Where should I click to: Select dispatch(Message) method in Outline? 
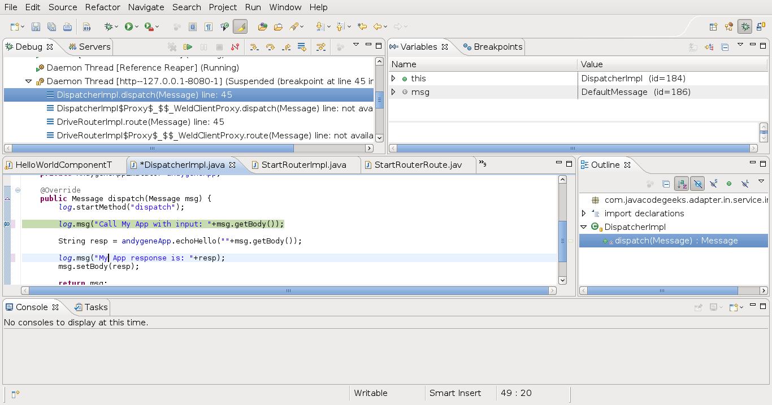coord(676,241)
